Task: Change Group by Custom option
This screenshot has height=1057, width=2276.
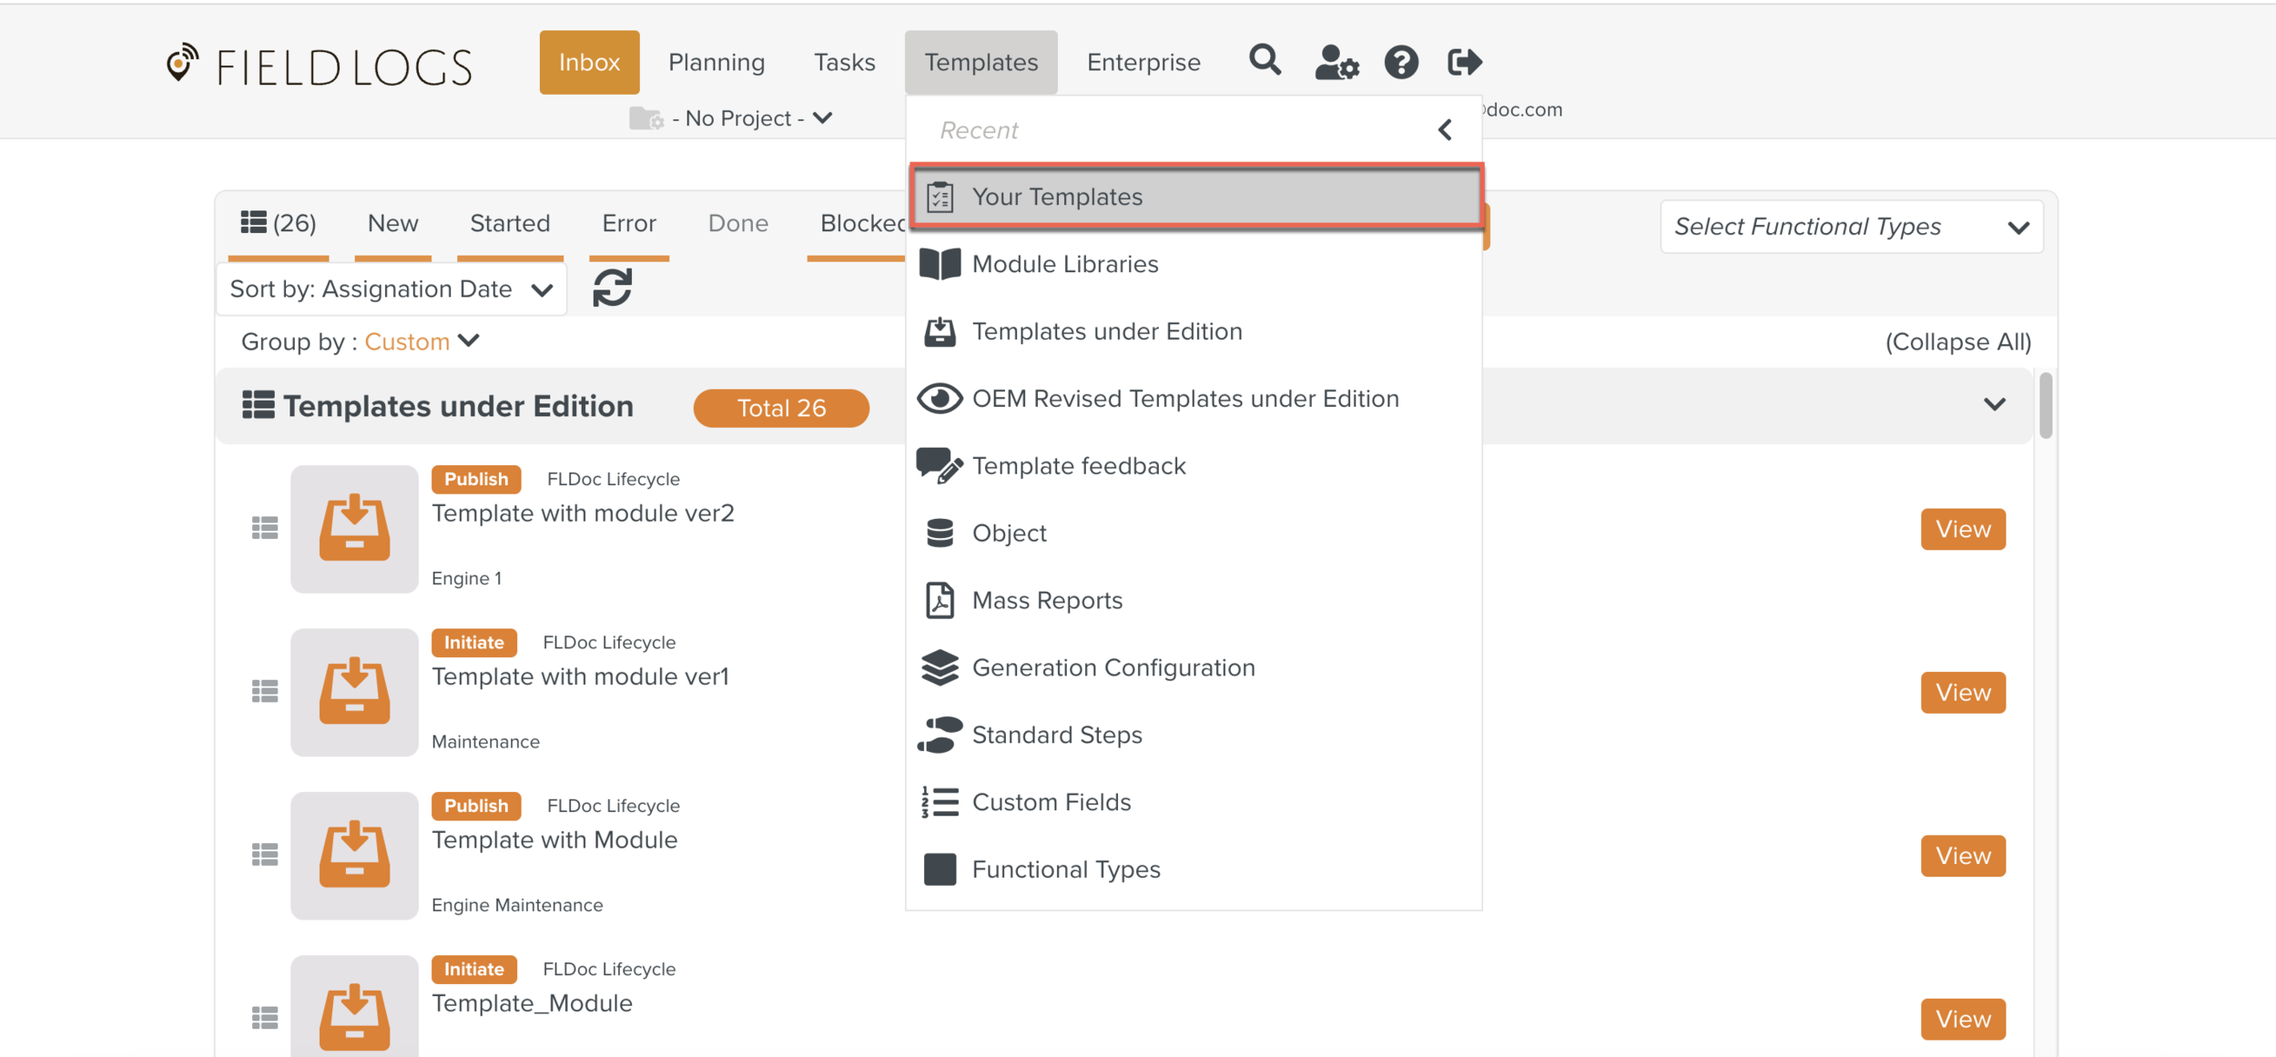Action: click(422, 341)
